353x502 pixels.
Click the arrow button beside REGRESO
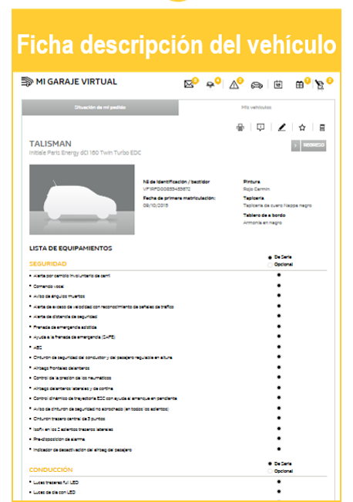tap(295, 145)
